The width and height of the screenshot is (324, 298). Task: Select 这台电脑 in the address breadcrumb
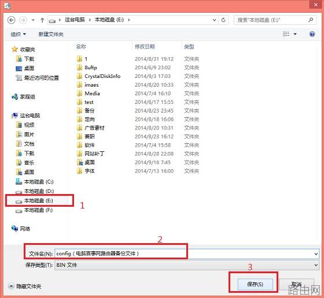[75, 20]
